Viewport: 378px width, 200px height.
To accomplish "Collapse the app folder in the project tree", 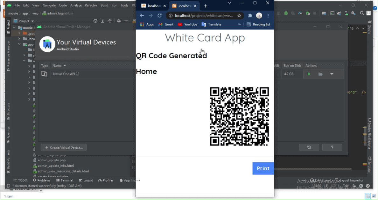I will (19, 44).
